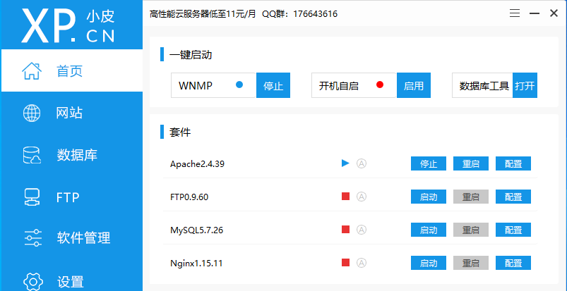567x291 pixels.
Task: Select the WNMP field
Action: [214, 85]
